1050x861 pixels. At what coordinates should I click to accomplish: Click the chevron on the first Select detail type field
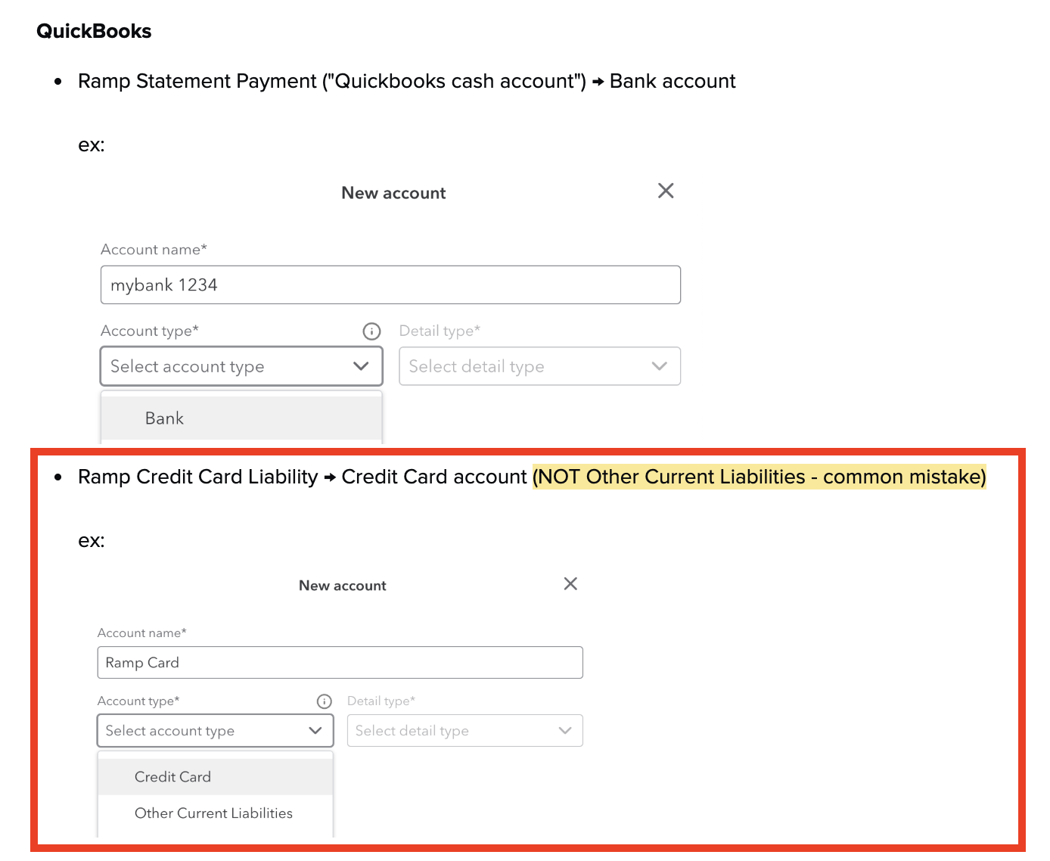pyautogui.click(x=660, y=366)
